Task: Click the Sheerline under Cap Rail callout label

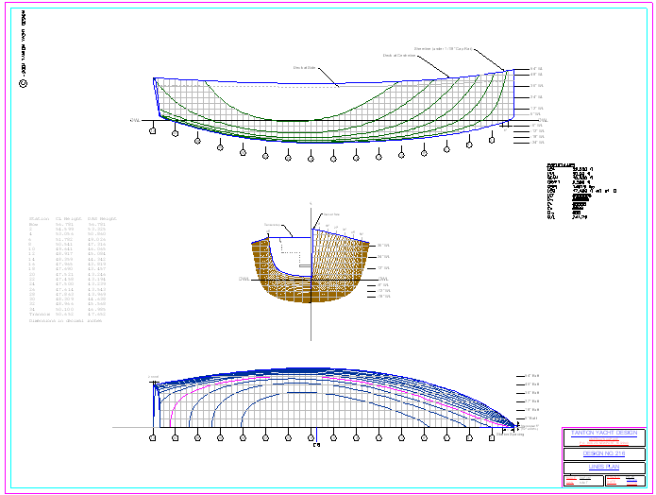Action: 444,49
